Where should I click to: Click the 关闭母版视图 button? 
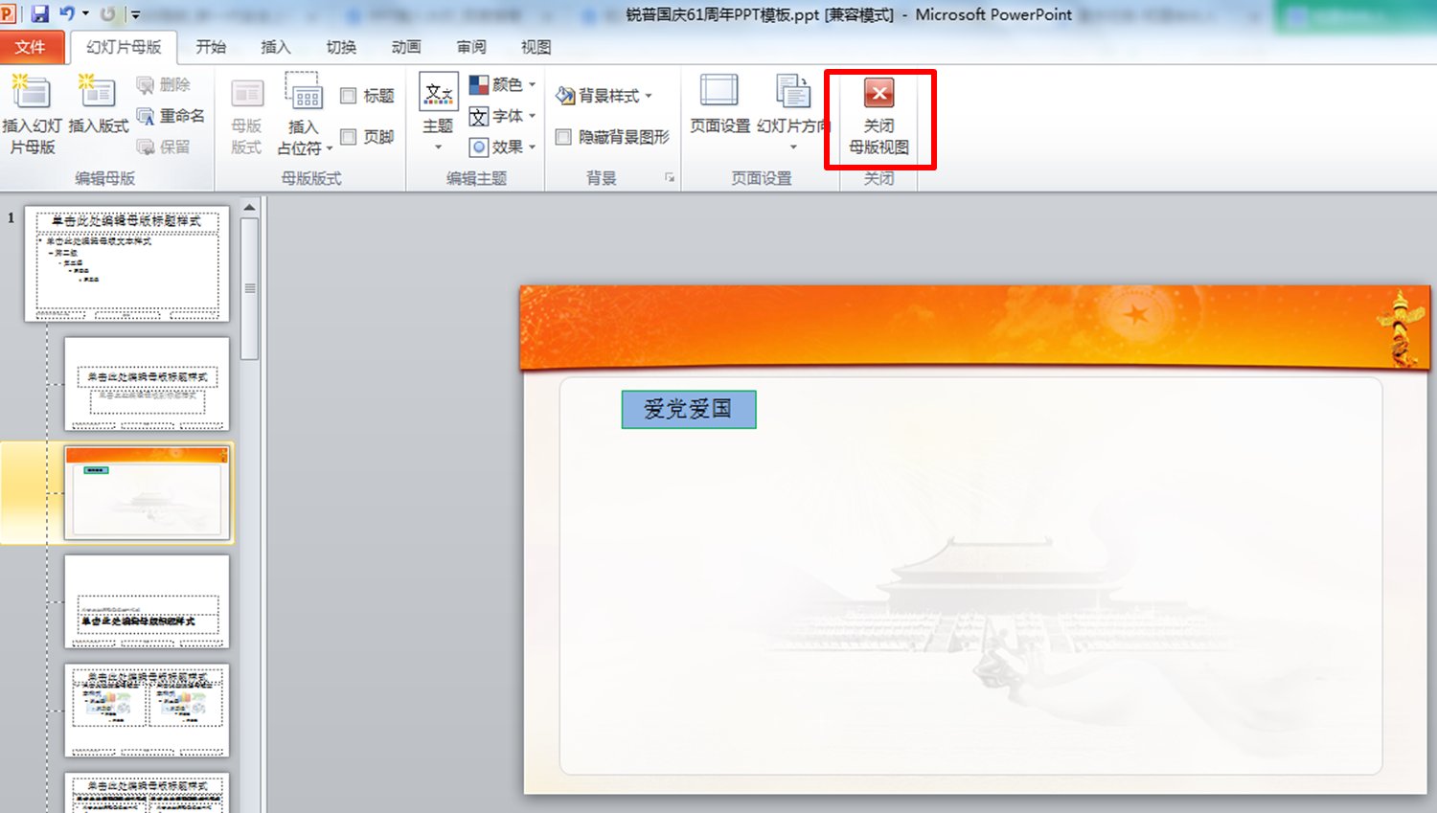(x=879, y=115)
